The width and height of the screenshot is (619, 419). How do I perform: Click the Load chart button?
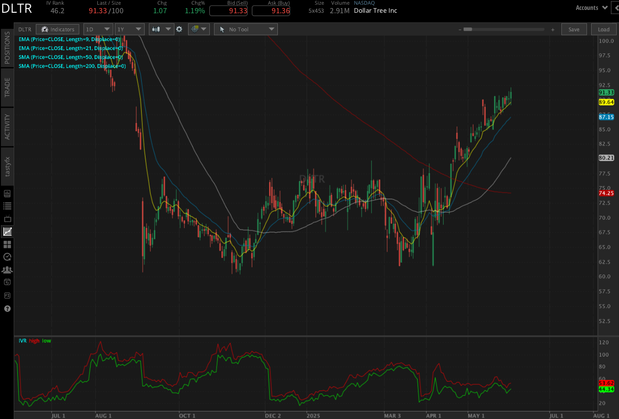pos(603,29)
